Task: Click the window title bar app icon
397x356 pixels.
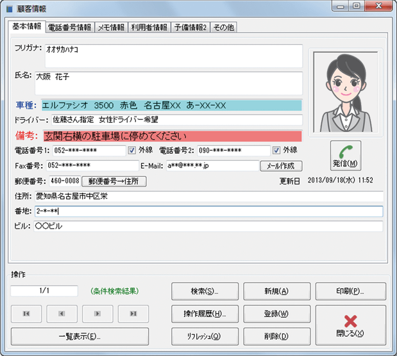Action: (x=8, y=9)
